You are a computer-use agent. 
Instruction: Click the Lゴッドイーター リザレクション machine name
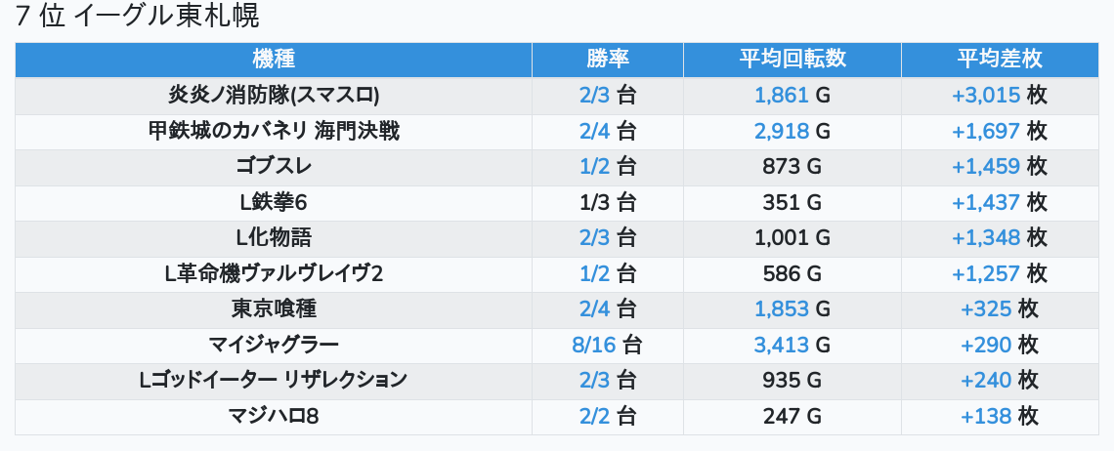[274, 381]
